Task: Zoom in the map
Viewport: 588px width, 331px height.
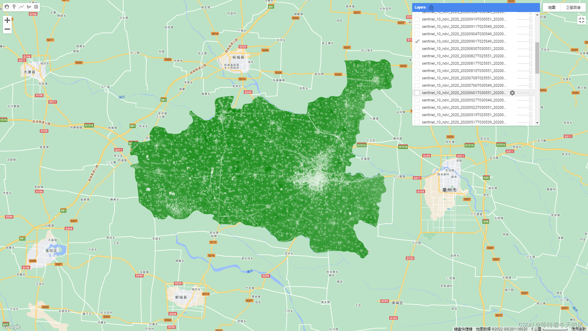Action: coord(7,20)
